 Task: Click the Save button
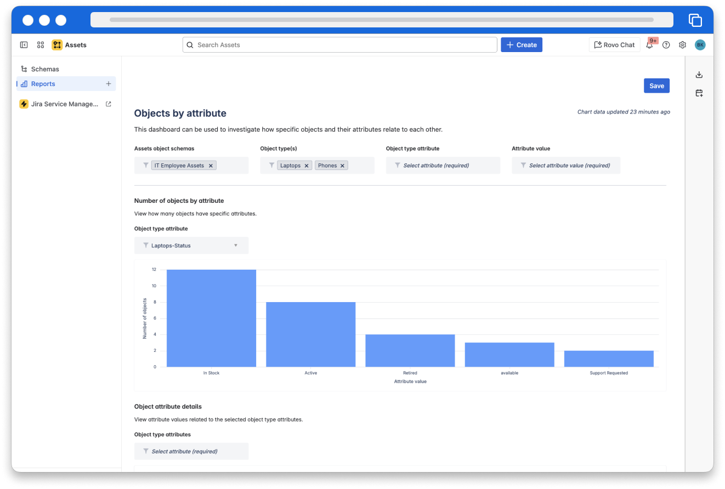tap(656, 86)
